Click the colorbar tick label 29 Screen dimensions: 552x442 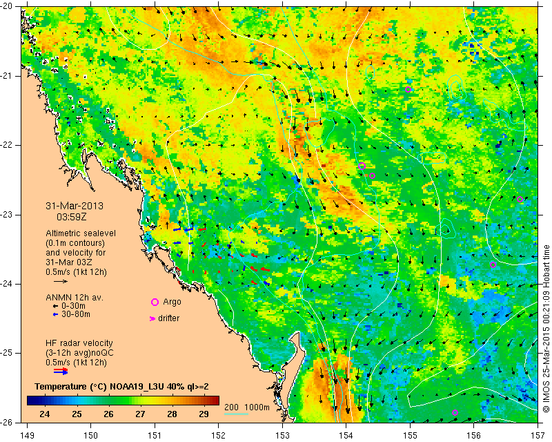click(x=204, y=414)
